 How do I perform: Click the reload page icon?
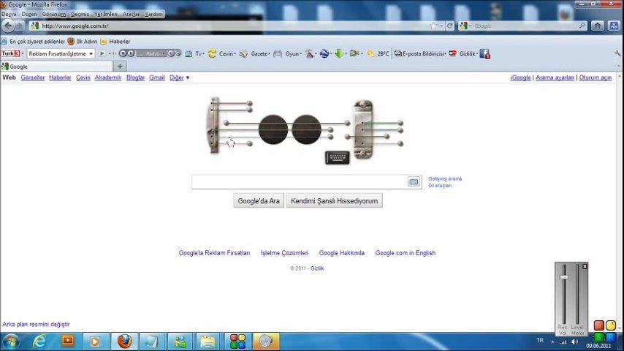point(449,26)
